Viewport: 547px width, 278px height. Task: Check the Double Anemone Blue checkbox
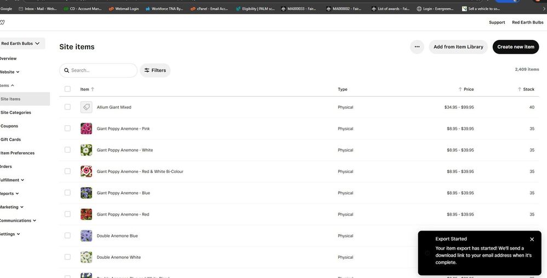68,235
